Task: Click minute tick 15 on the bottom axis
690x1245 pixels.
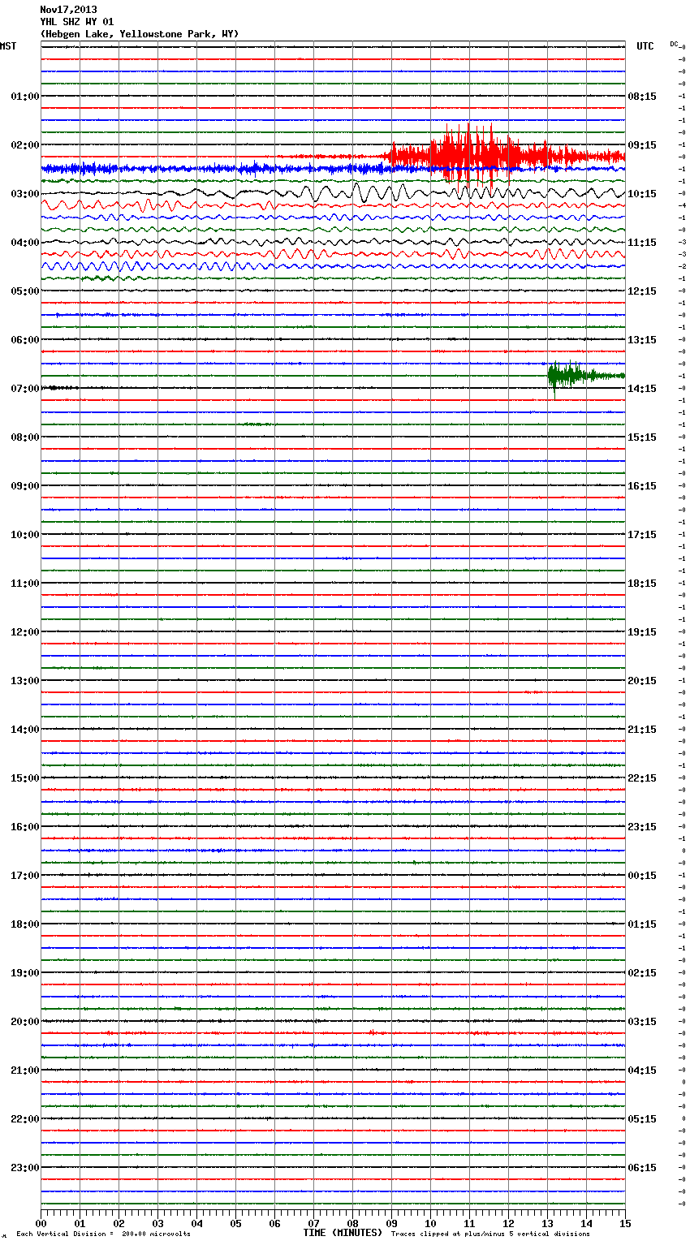Action: click(x=626, y=1223)
